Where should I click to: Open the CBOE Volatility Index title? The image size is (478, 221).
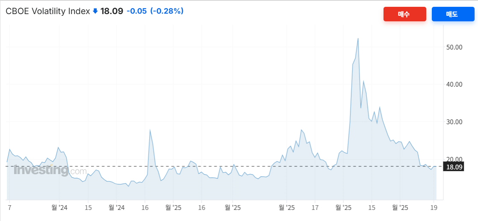pyautogui.click(x=48, y=11)
